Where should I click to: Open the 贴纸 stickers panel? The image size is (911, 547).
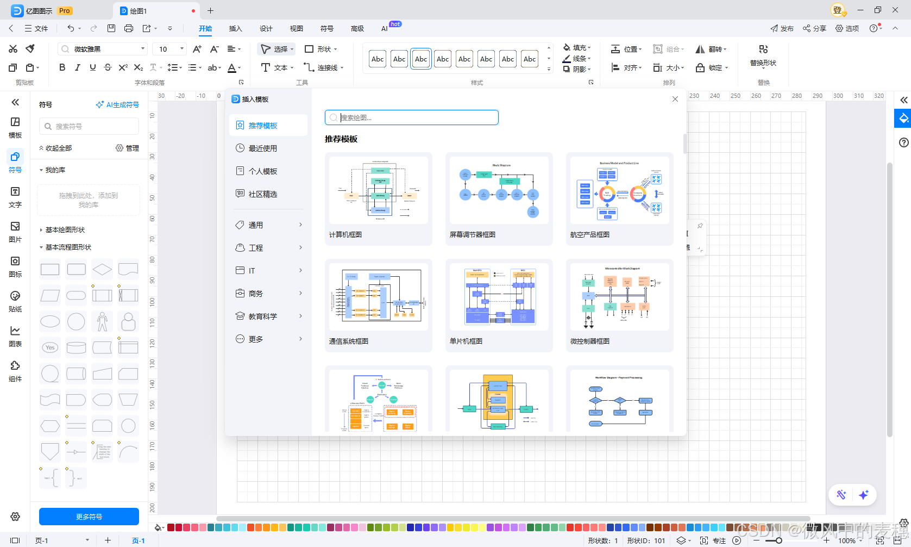(x=15, y=301)
